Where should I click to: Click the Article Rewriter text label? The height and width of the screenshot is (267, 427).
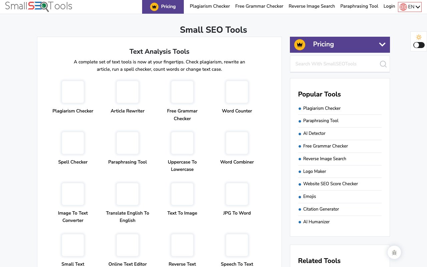point(127,111)
